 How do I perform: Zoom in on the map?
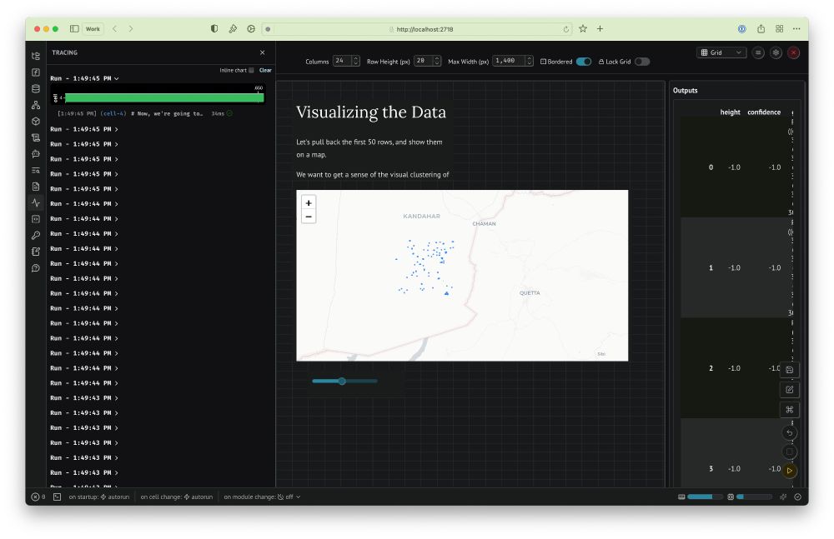coord(309,203)
